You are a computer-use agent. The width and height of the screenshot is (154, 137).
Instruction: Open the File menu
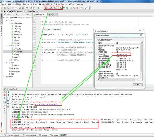[3, 5]
